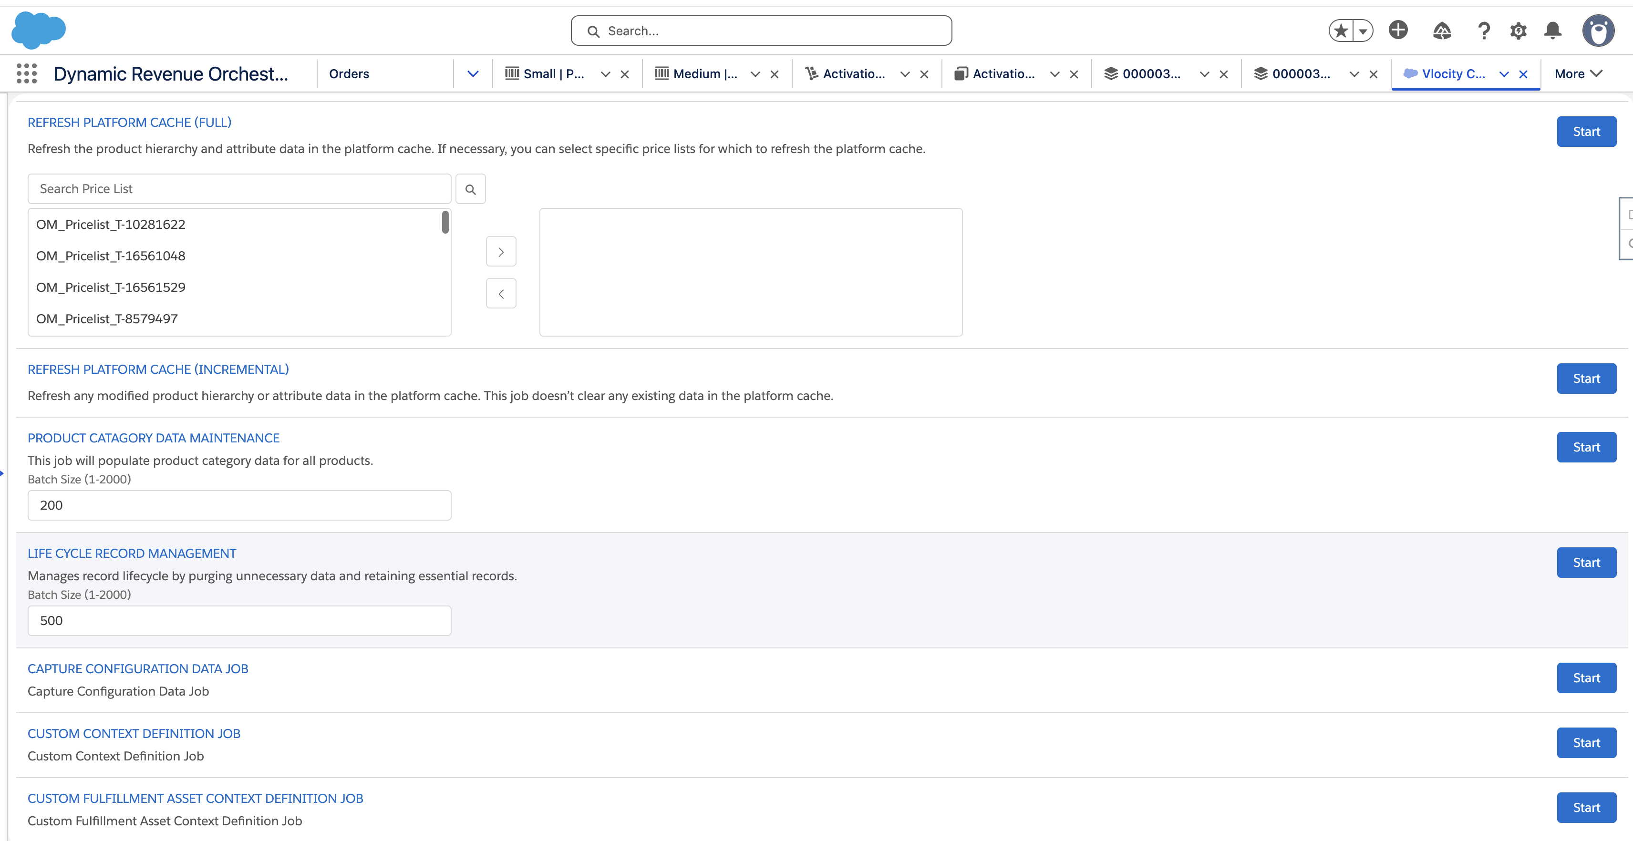Switch to the second Activatio... tab

click(995, 73)
